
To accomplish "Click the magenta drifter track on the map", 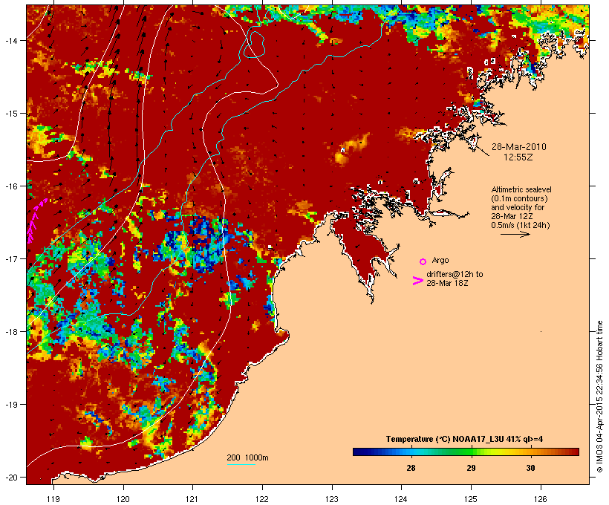I will 36,221.
